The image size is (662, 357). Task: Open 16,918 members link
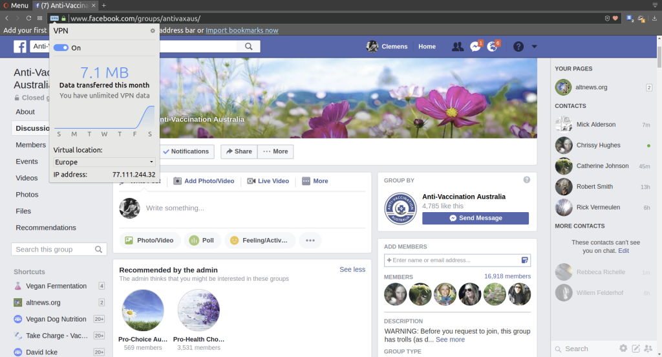(507, 276)
